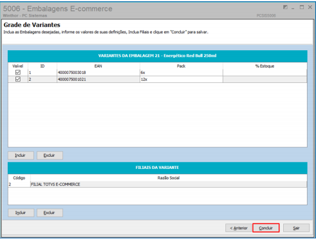Toggle Visível checkbox for variant ID 2

pos(18,79)
